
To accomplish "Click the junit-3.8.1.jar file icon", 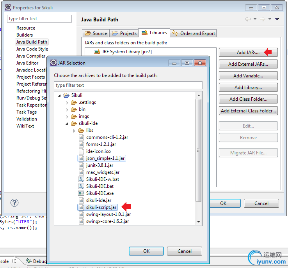I will pos(81,165).
